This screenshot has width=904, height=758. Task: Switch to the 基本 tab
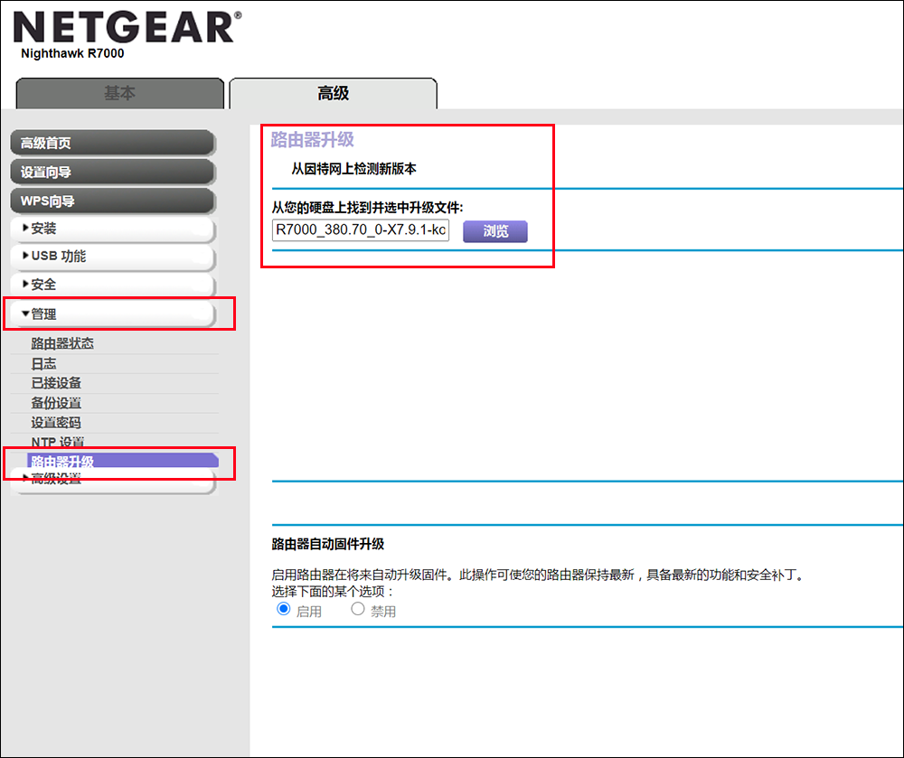pos(120,93)
